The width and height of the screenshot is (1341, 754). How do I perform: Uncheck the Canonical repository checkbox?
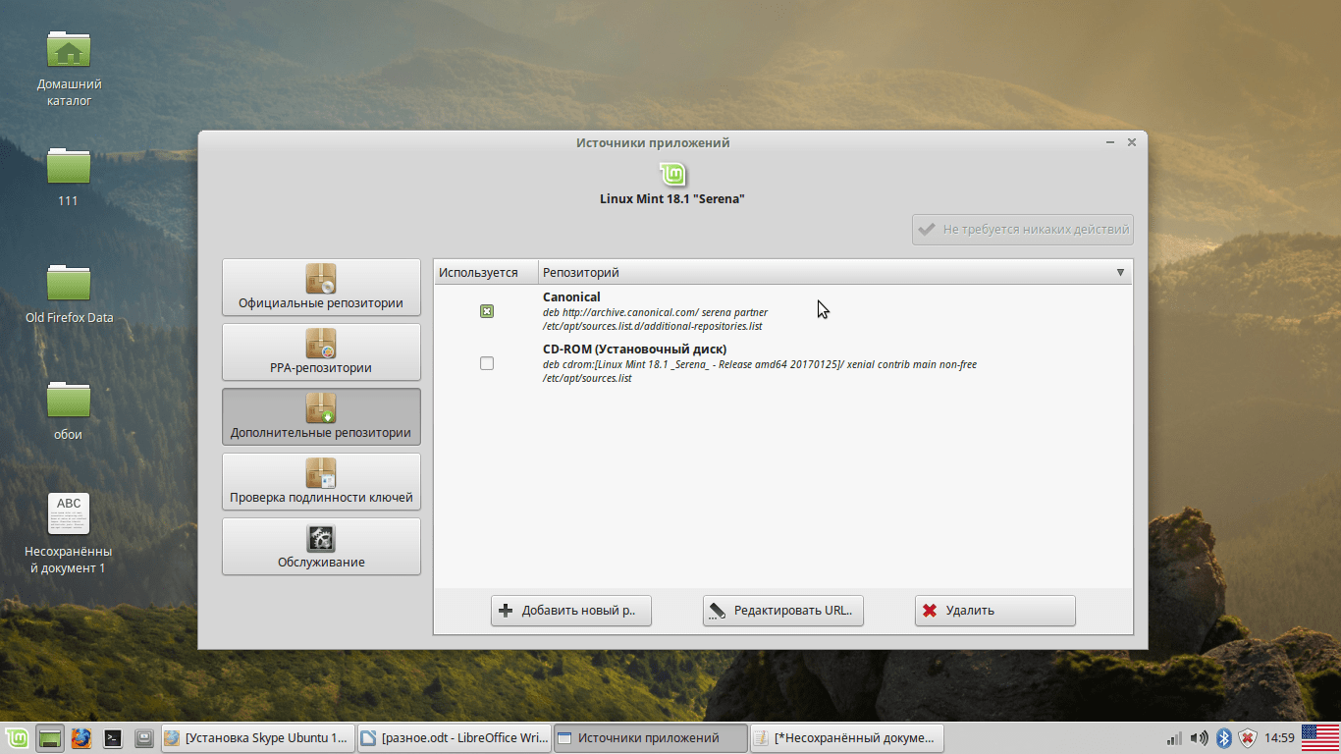coord(487,311)
